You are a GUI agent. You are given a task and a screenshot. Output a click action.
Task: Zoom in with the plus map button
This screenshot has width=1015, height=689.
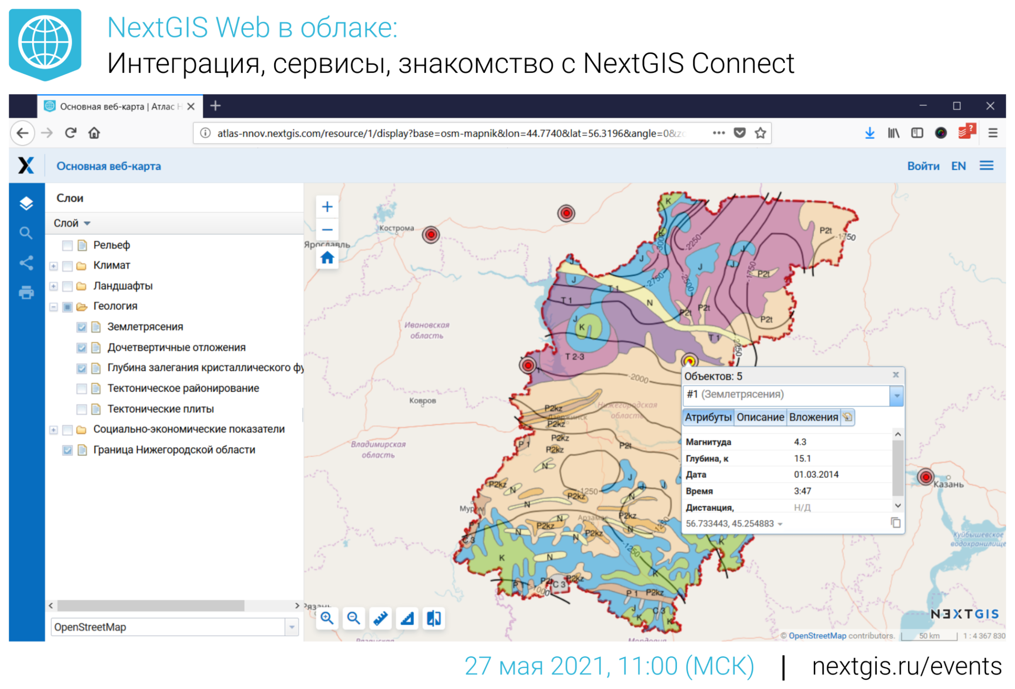click(327, 207)
